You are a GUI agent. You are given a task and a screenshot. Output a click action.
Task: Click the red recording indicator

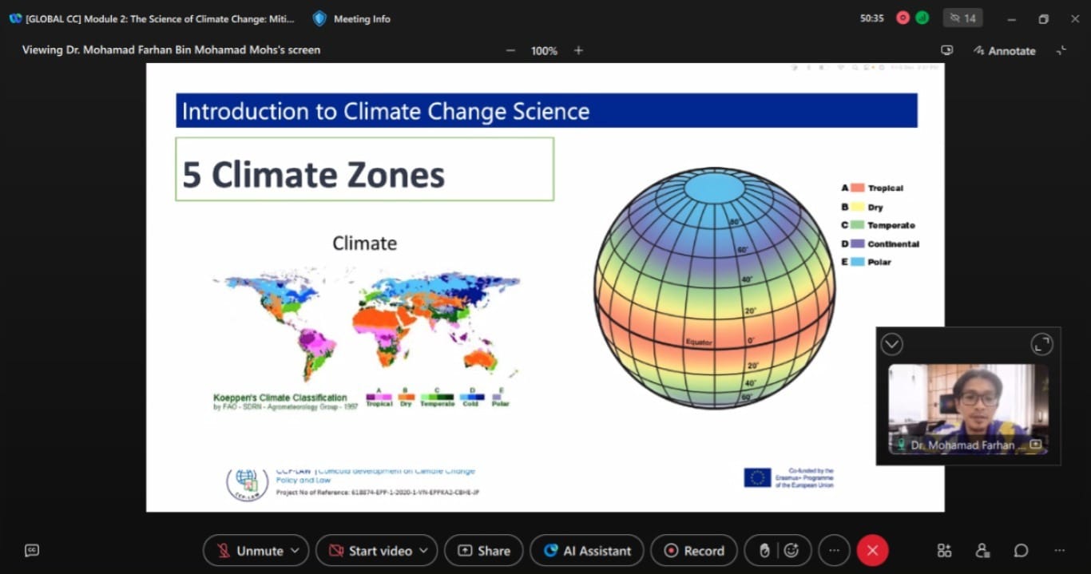(x=903, y=18)
